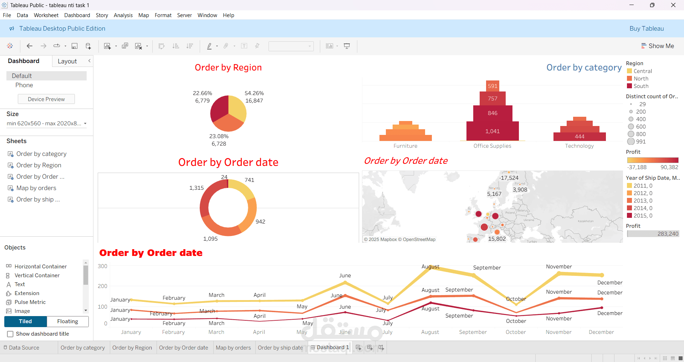Click the Highlight pen icon in the toolbar
684x362 pixels.
[210, 46]
